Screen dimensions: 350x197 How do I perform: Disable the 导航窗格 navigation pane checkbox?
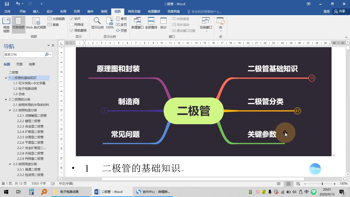71,30
